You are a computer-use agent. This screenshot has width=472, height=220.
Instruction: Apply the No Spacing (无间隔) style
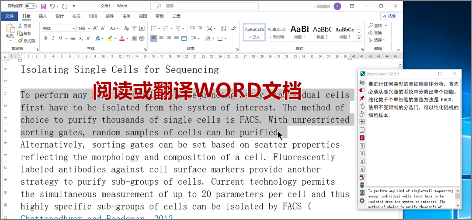[277, 32]
